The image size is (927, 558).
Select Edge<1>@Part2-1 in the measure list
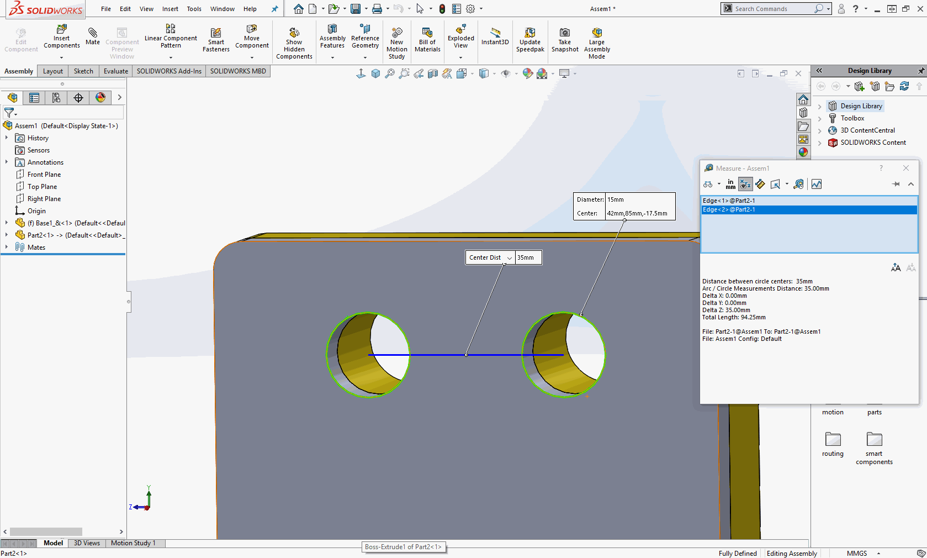coord(729,201)
